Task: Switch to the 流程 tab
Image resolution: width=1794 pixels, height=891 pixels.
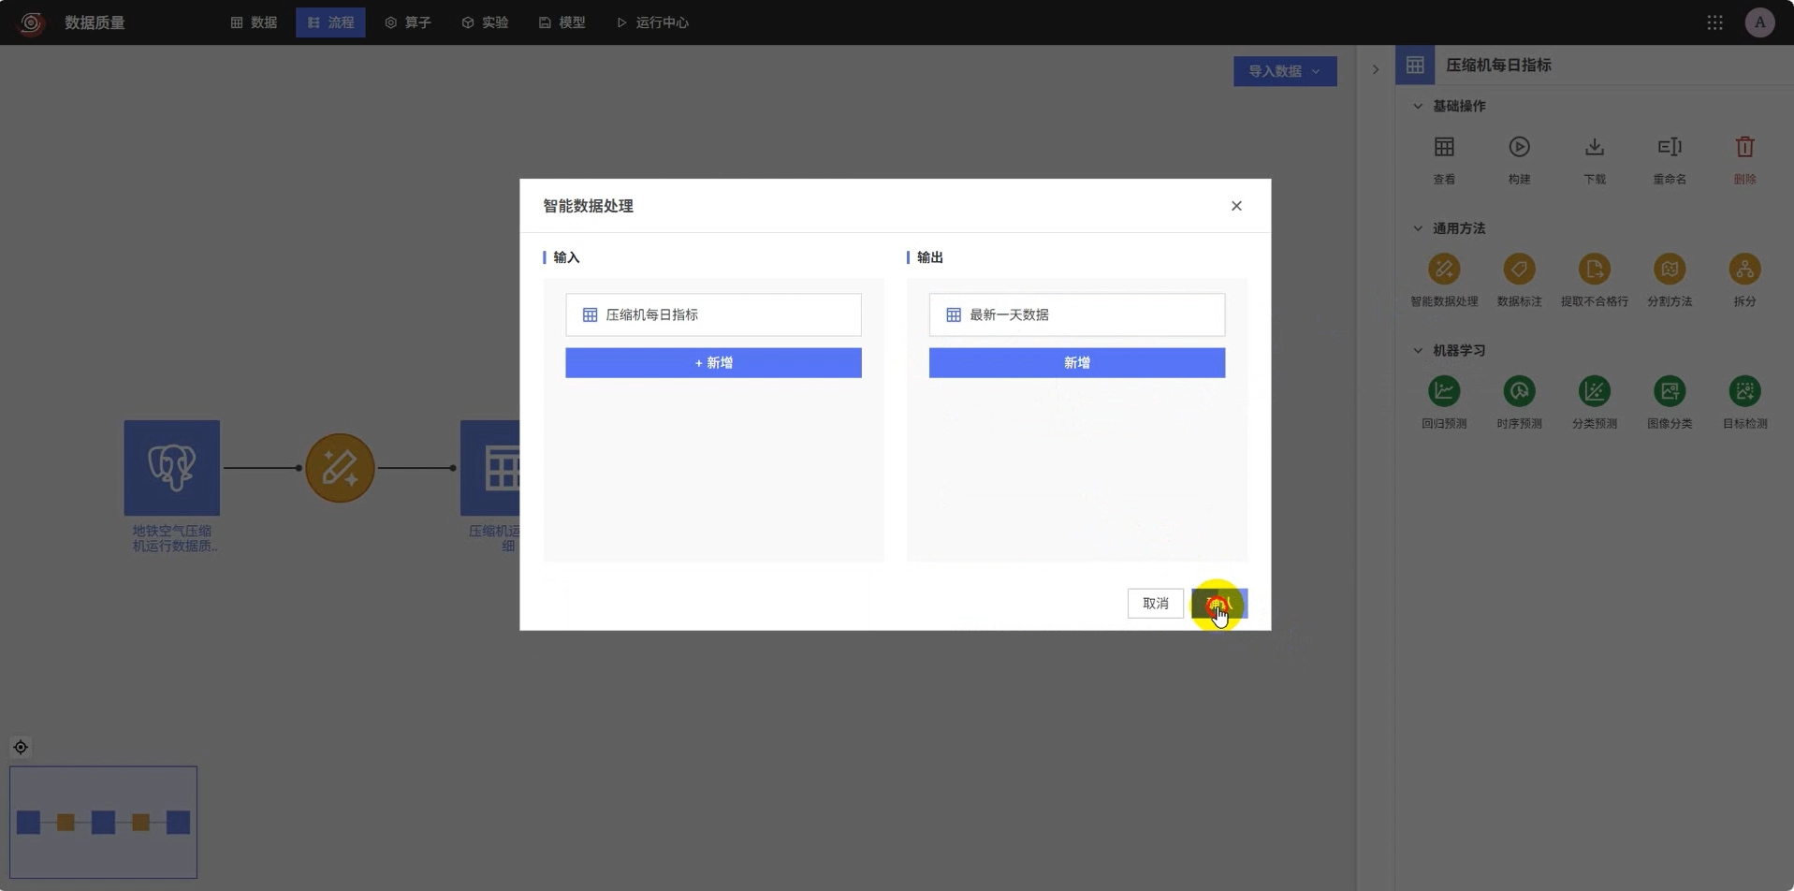Action: [x=330, y=22]
